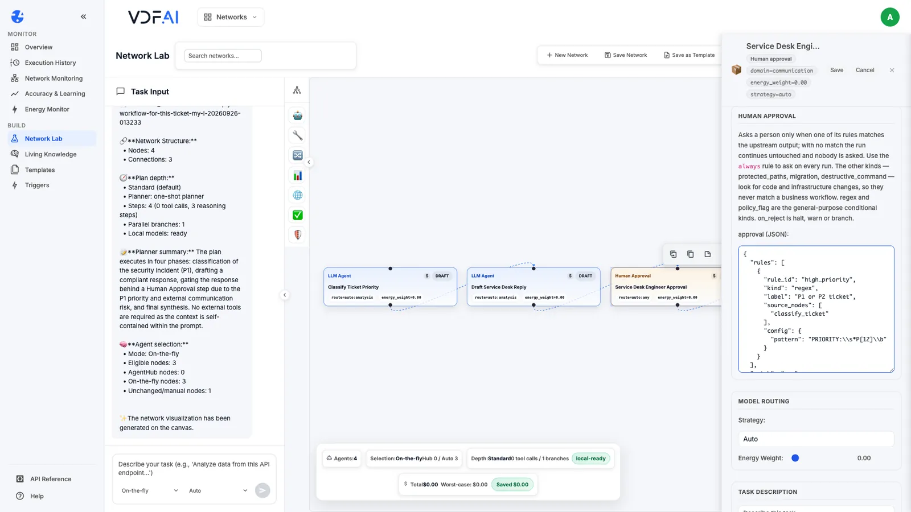Open the user avatar A menu
This screenshot has width=911, height=512.
(x=889, y=17)
